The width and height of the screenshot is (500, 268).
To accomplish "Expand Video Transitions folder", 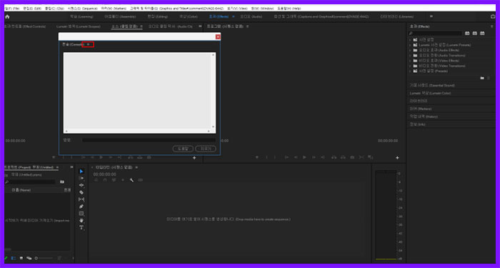I will (410, 66).
